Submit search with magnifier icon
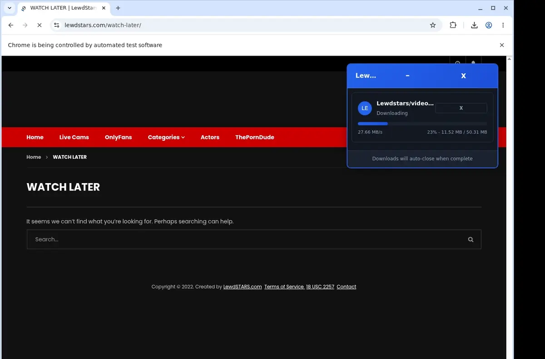This screenshot has height=359, width=545. [471, 239]
